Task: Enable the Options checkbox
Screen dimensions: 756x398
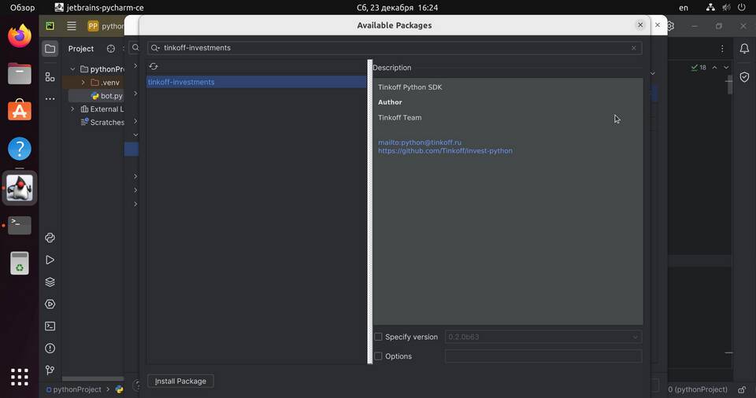Action: [x=379, y=356]
